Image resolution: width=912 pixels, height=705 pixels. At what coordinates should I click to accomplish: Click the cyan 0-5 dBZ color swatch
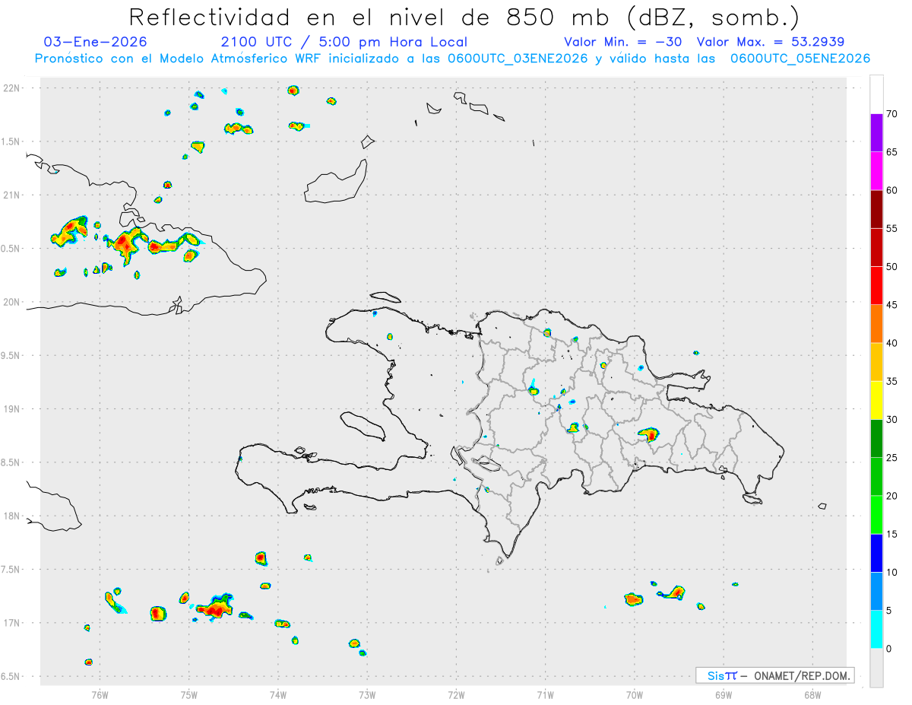click(x=876, y=630)
